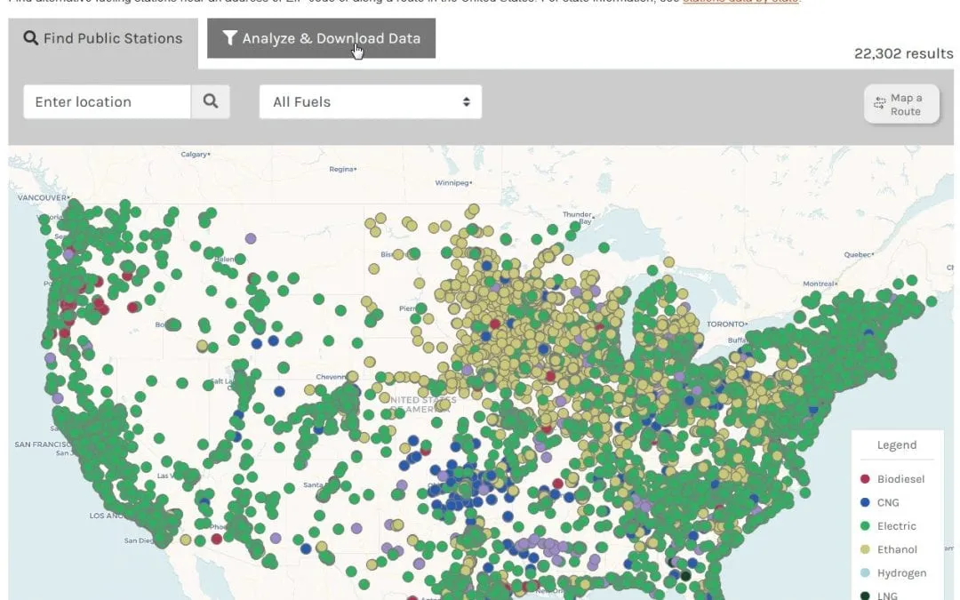This screenshot has width=960, height=600.
Task: Click the magnifying glass icon on Find Public Stations
Action: coord(31,38)
